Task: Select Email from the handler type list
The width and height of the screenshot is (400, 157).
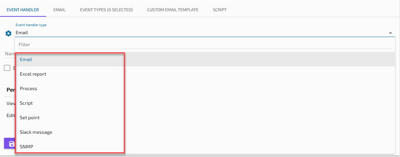Action: pos(26,59)
